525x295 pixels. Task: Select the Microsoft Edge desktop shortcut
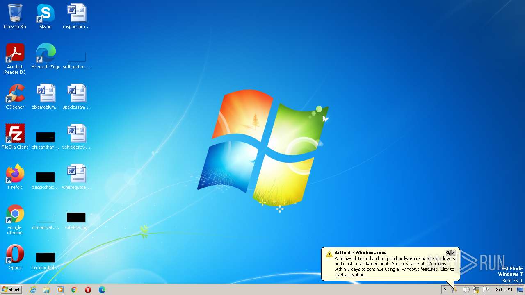46,57
